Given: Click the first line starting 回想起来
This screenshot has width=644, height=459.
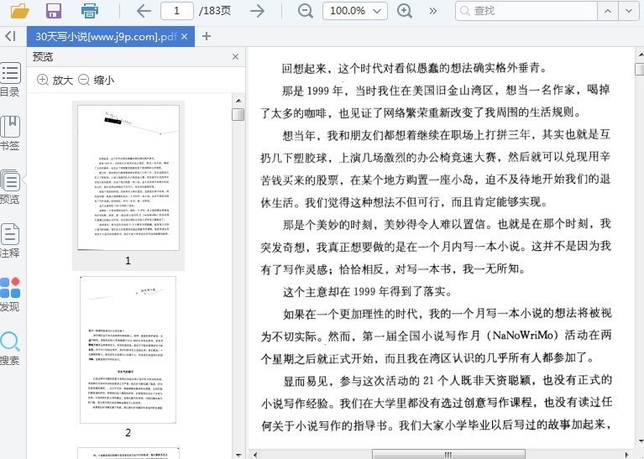Looking at the screenshot, I should pyautogui.click(x=415, y=68).
